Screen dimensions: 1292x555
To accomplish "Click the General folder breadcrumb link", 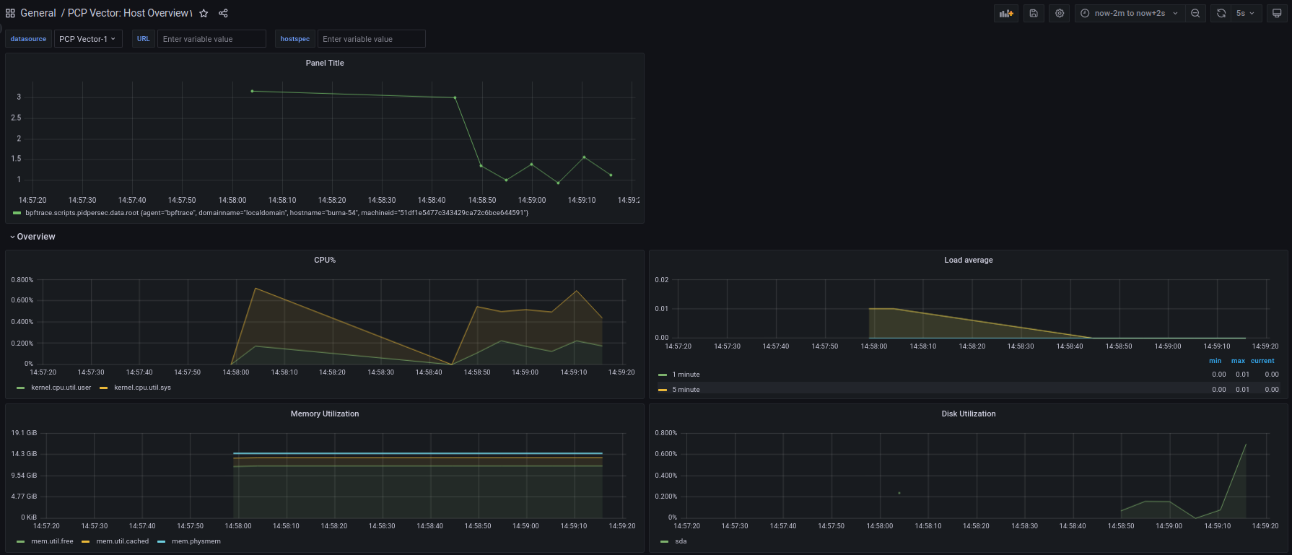I will click(38, 13).
